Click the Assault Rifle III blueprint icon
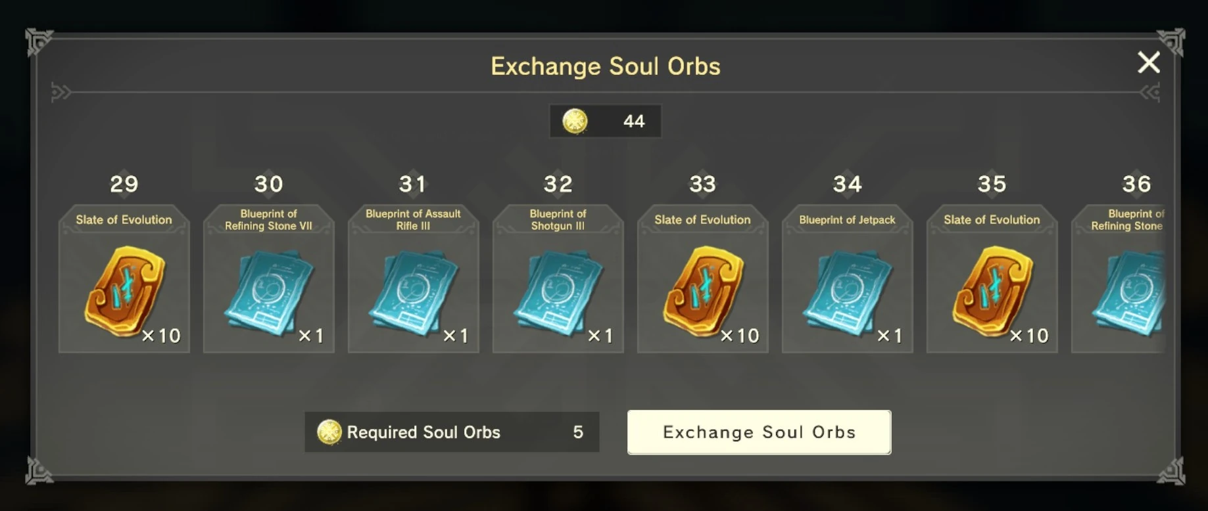This screenshot has height=511, width=1208. point(413,291)
